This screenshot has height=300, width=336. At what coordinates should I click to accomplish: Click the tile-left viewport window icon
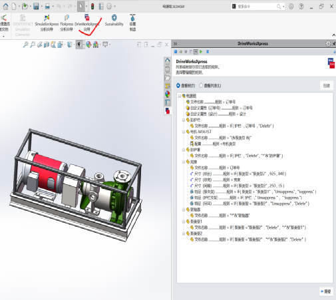(x=139, y=45)
